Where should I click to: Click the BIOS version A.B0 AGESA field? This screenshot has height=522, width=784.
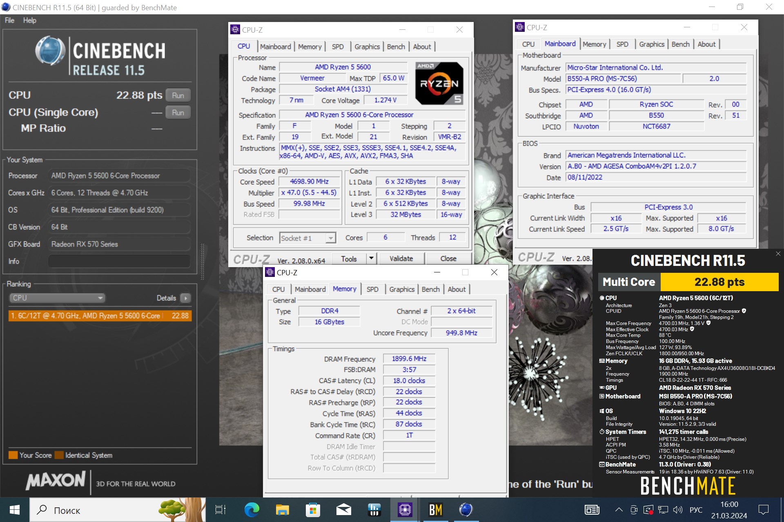pos(656,166)
